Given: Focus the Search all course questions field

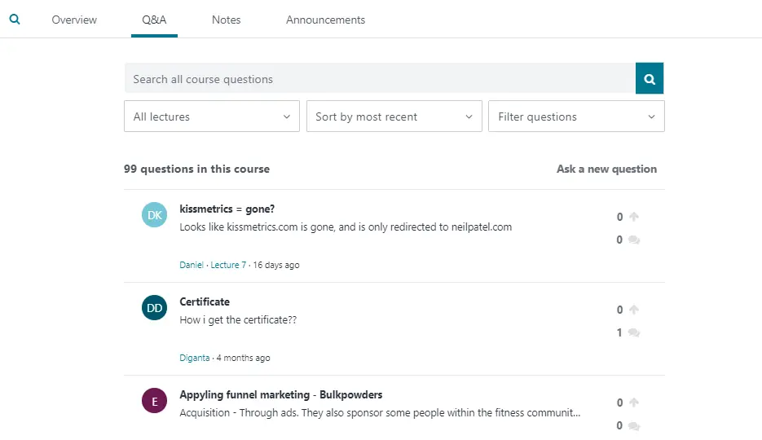Looking at the screenshot, I should (x=379, y=79).
